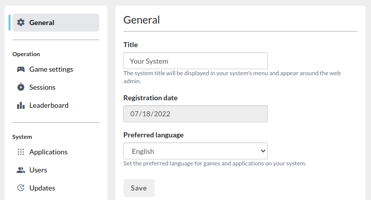Click the Sessions stopwatch icon
Image resolution: width=371 pixels, height=200 pixels.
pyautogui.click(x=21, y=87)
